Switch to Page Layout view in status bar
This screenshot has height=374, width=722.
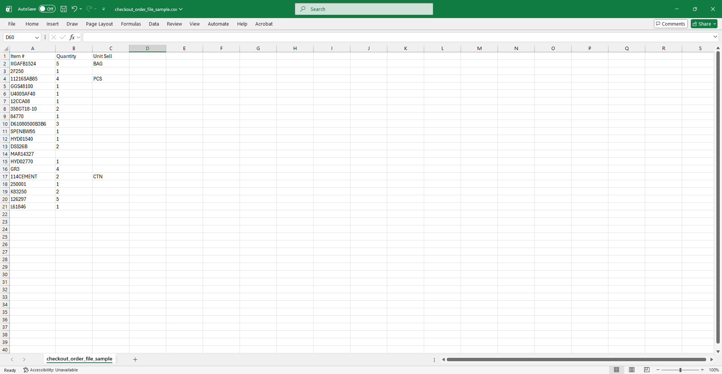[x=632, y=370]
